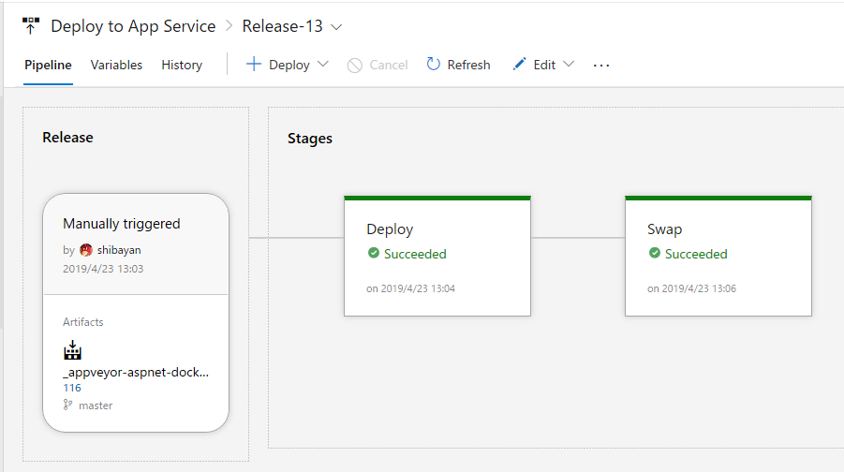844x472 pixels.
Task: Click the plus icon beside Deploy
Action: pos(254,65)
